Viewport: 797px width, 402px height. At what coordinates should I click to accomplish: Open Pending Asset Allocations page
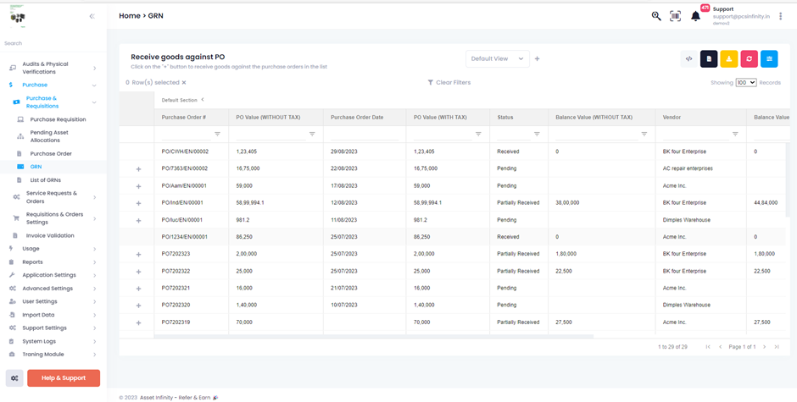49,136
